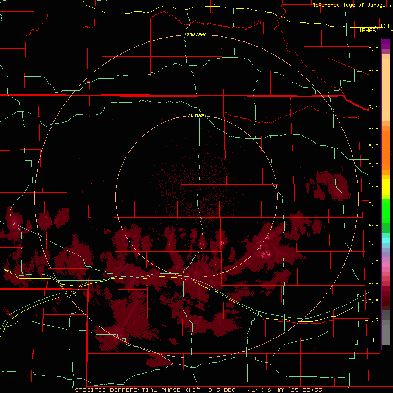
Task: Click the purple top segment of color bar
Action: coord(386,44)
